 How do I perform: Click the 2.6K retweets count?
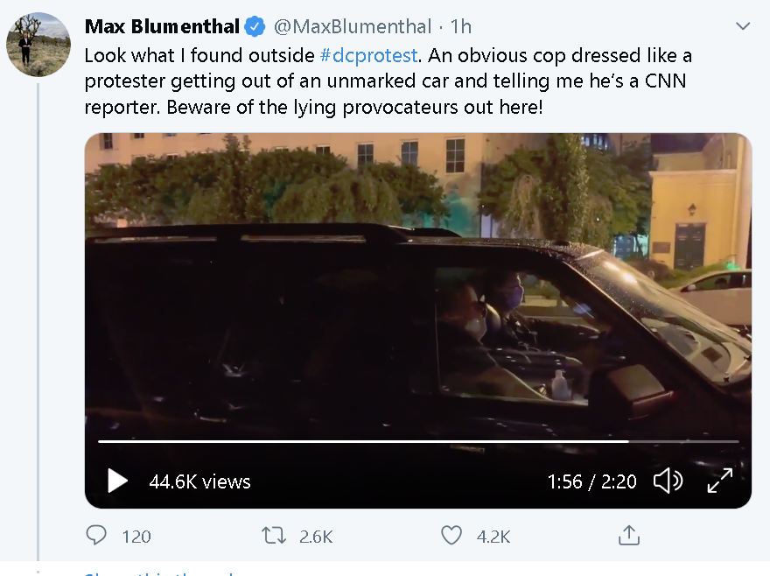[x=316, y=537]
